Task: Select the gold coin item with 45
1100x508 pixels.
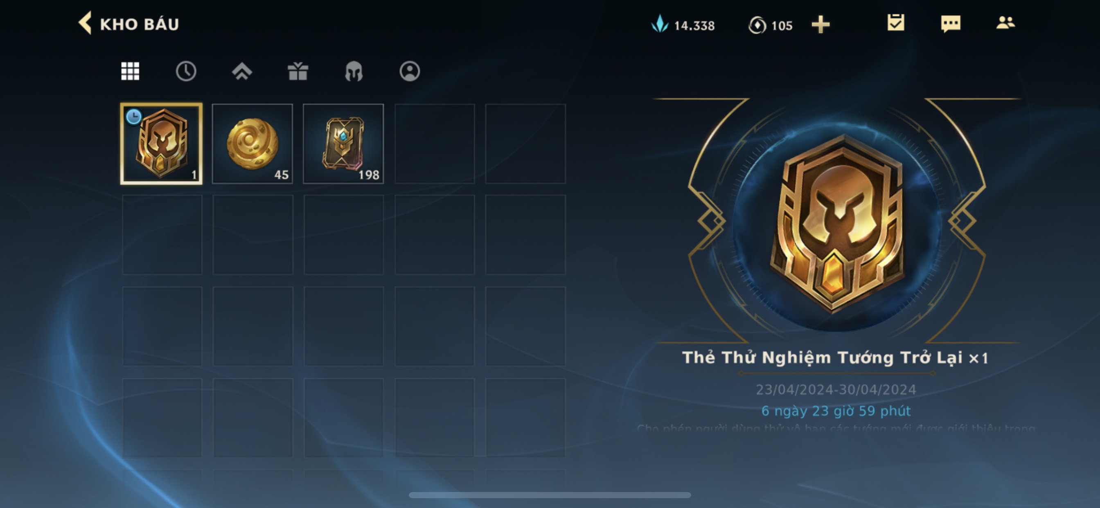Action: pos(252,144)
